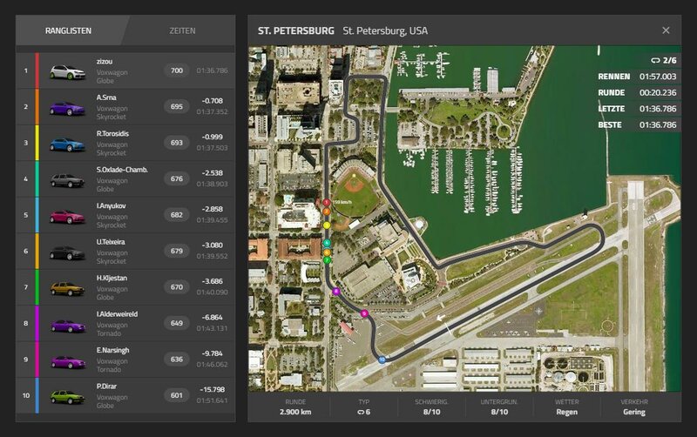Select zizou's white car thumbnail
Screen dimensions: 697x437
pyautogui.click(x=68, y=72)
